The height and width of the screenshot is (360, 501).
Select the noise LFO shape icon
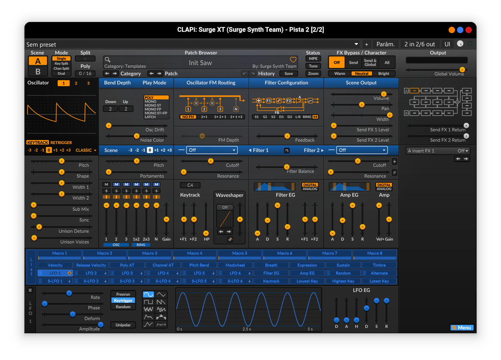(148, 309)
